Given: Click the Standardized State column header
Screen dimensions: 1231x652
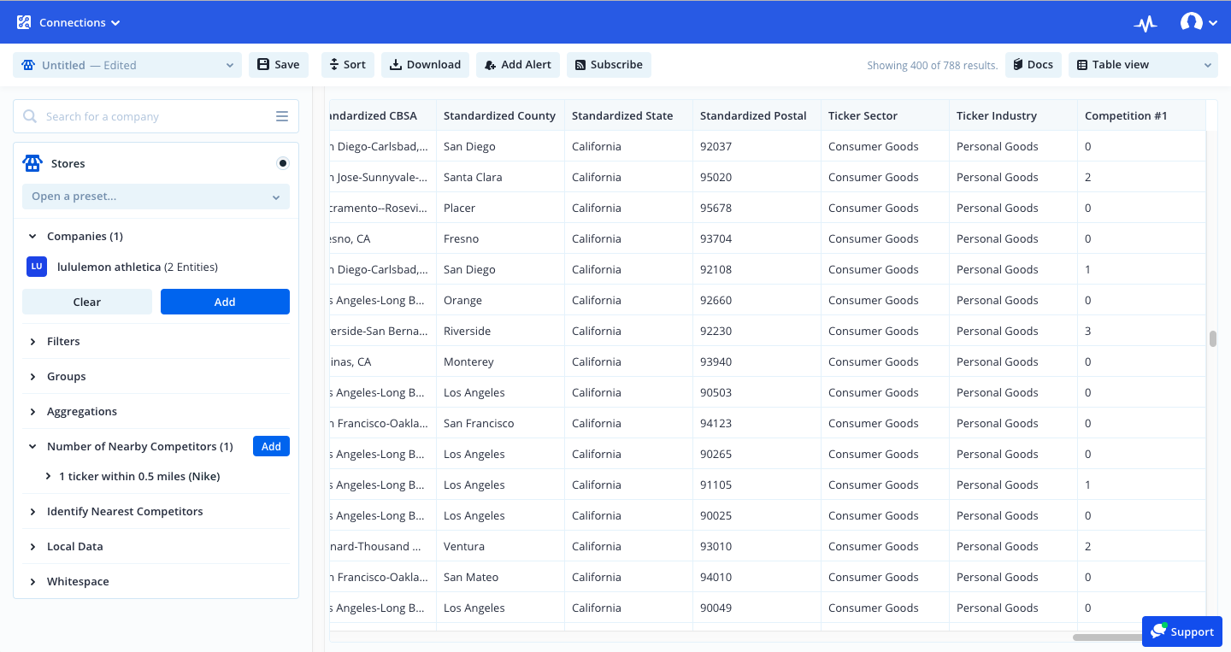Looking at the screenshot, I should coord(628,115).
